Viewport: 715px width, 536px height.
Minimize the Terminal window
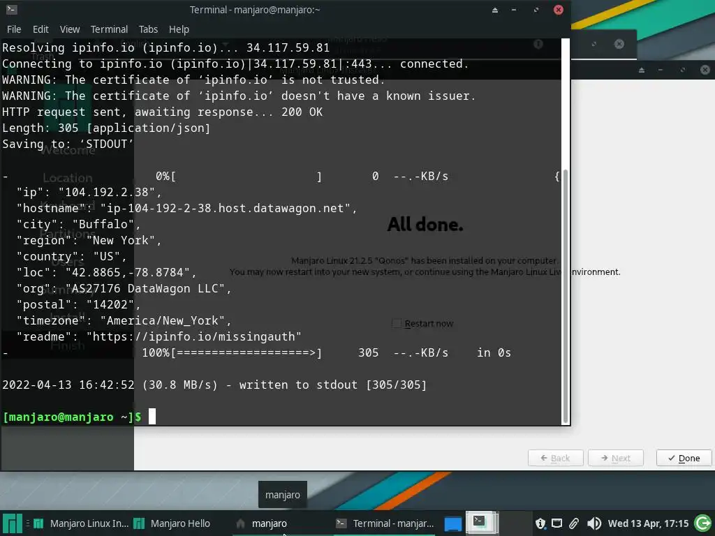click(x=514, y=10)
